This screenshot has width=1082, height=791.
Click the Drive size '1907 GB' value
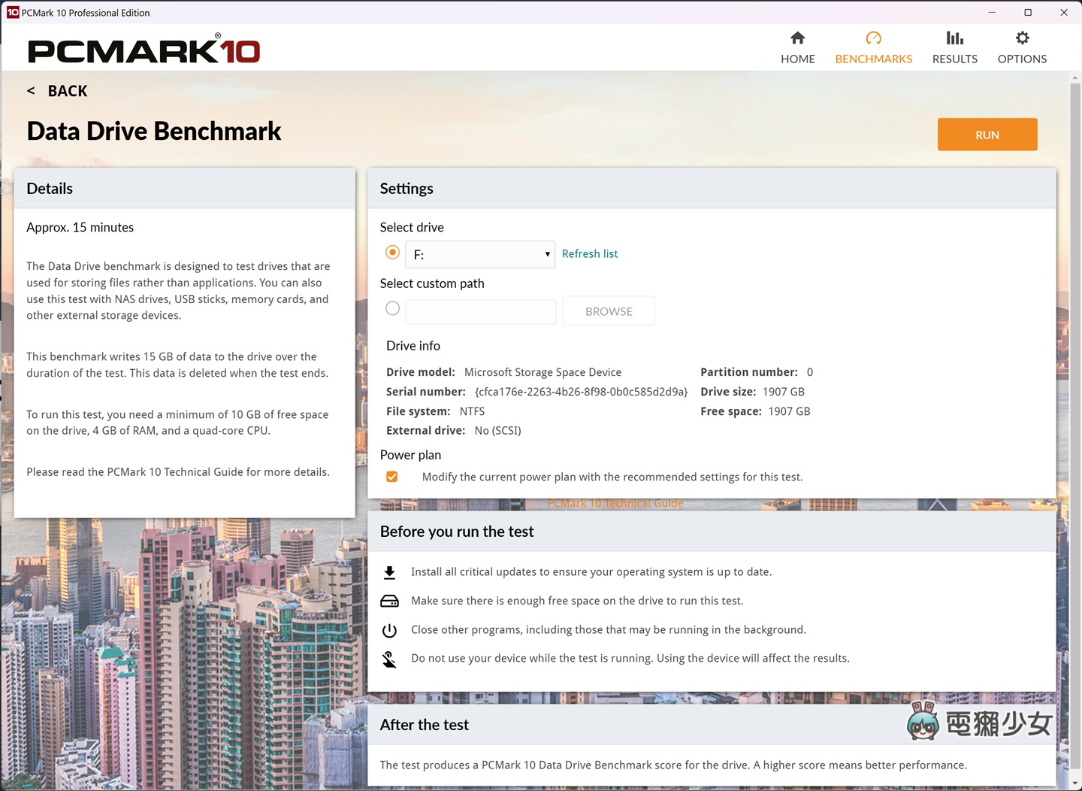pos(783,392)
